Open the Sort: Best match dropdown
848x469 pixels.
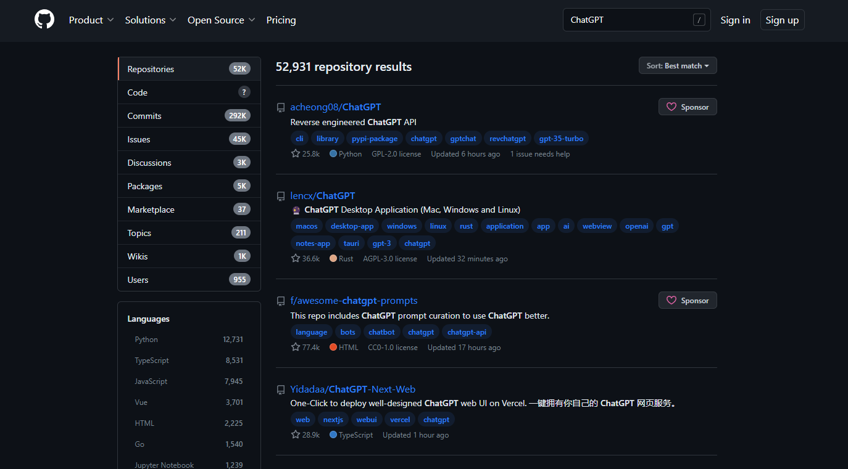point(678,65)
